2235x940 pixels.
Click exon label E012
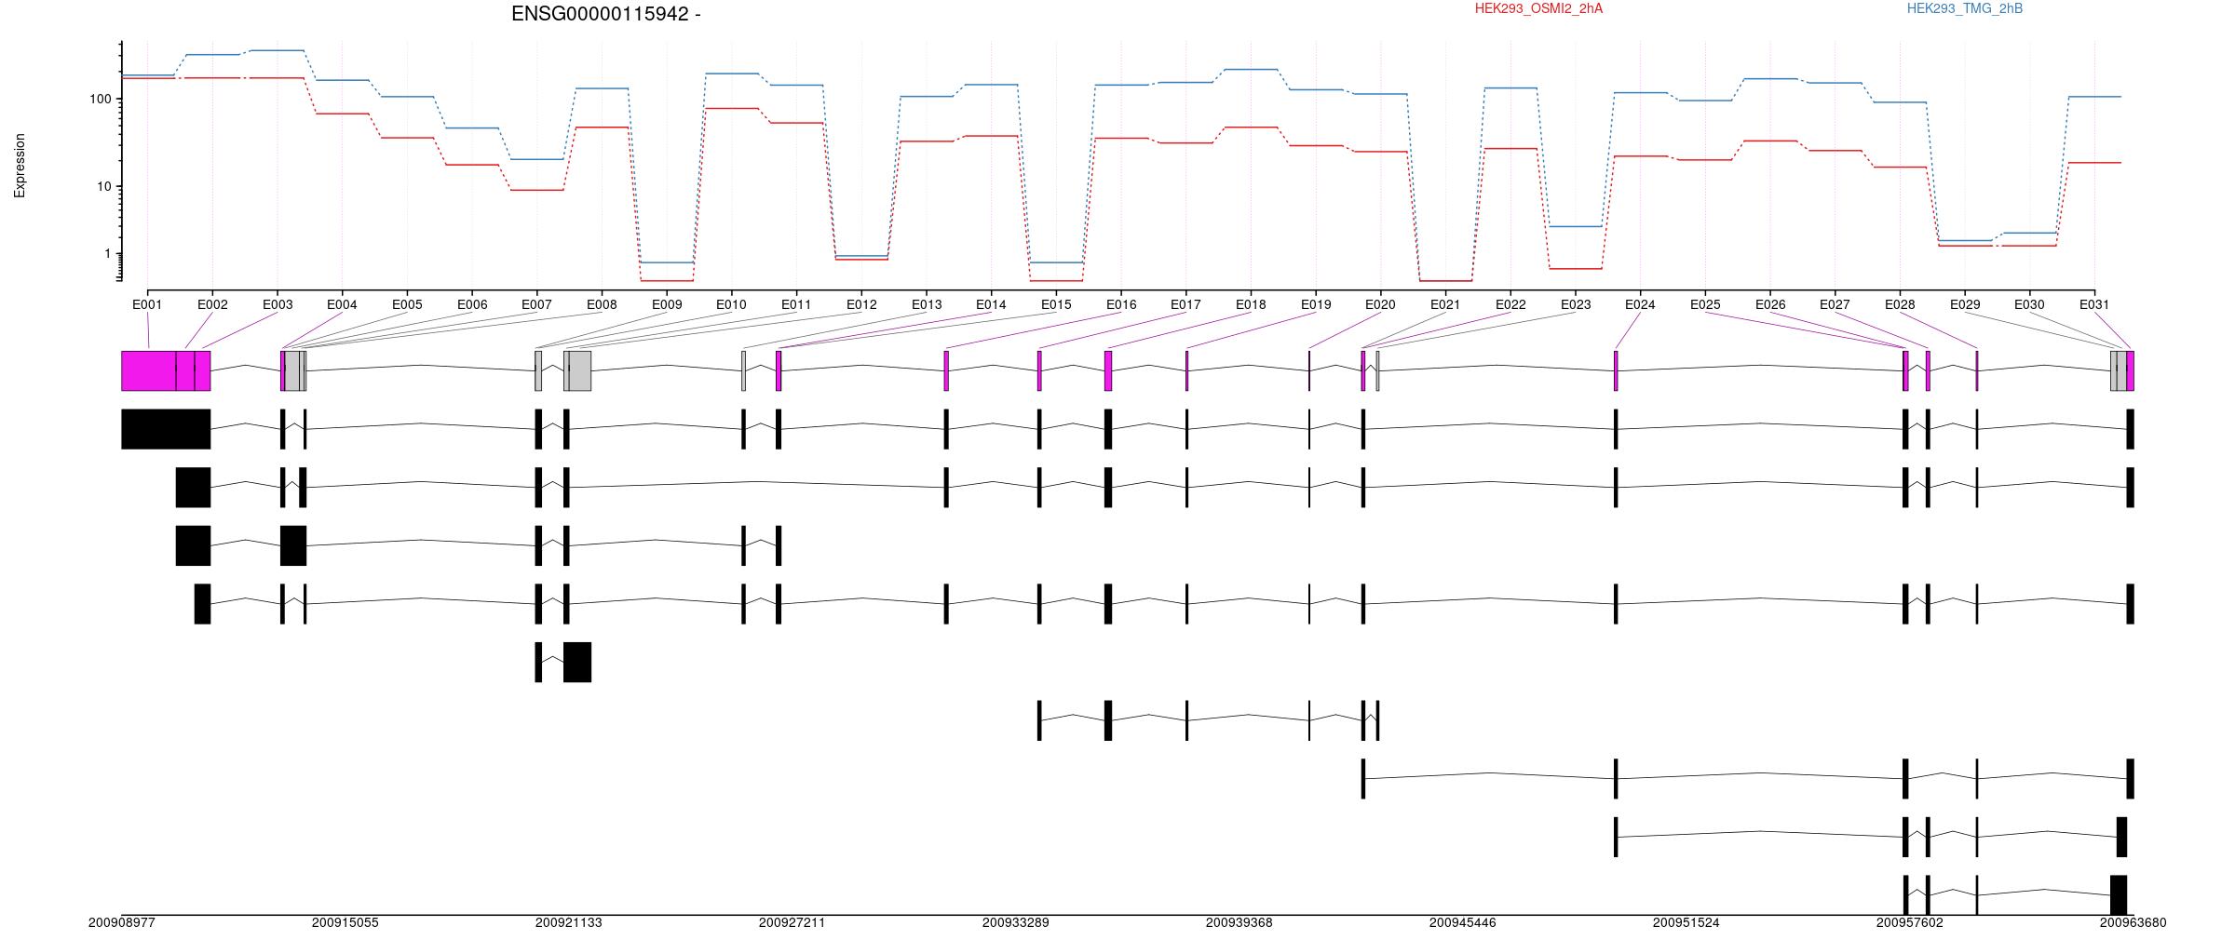click(x=861, y=304)
